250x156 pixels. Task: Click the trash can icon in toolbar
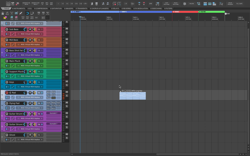pyautogui.click(x=97, y=4)
